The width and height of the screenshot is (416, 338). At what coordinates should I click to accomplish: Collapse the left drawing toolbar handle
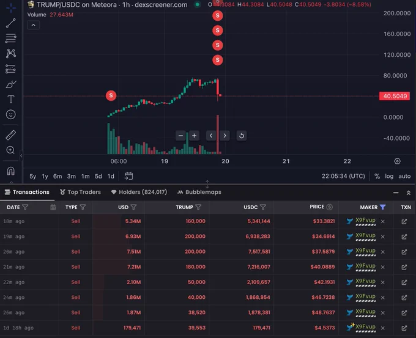(x=21, y=156)
